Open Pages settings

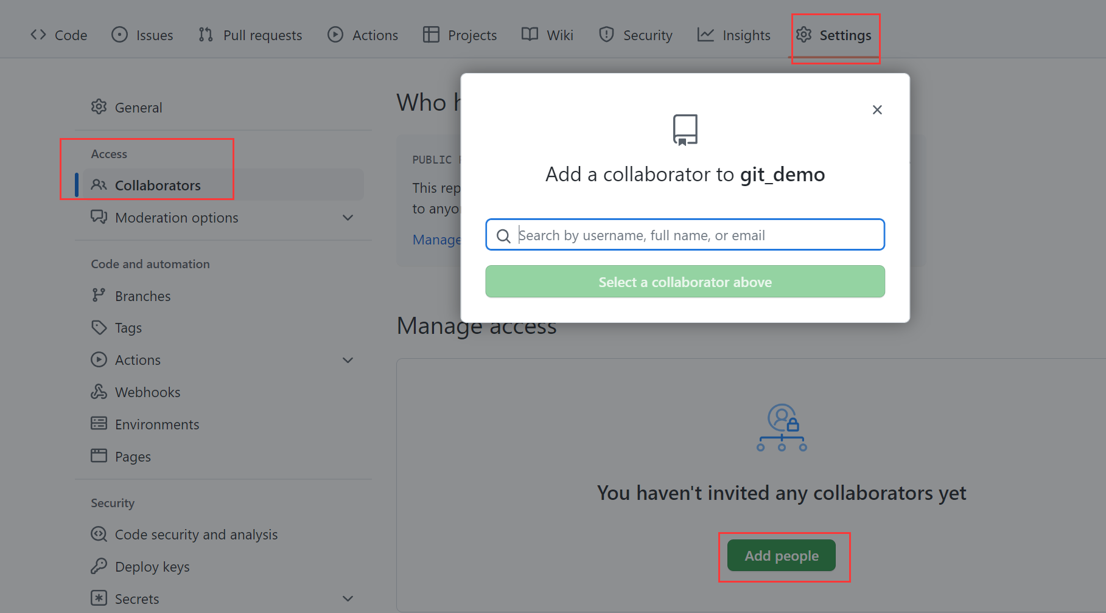pyautogui.click(x=224, y=457)
